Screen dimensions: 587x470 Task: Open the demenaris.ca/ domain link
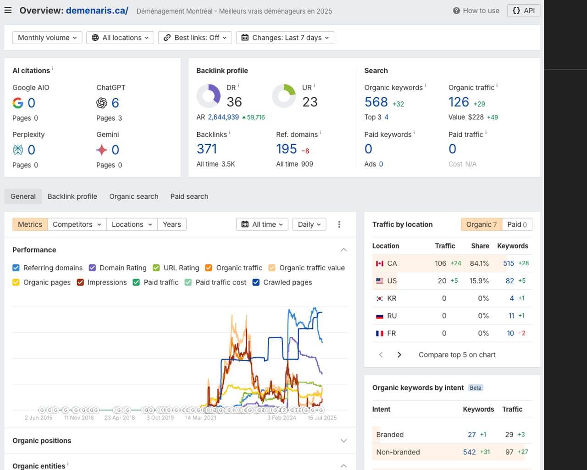97,11
